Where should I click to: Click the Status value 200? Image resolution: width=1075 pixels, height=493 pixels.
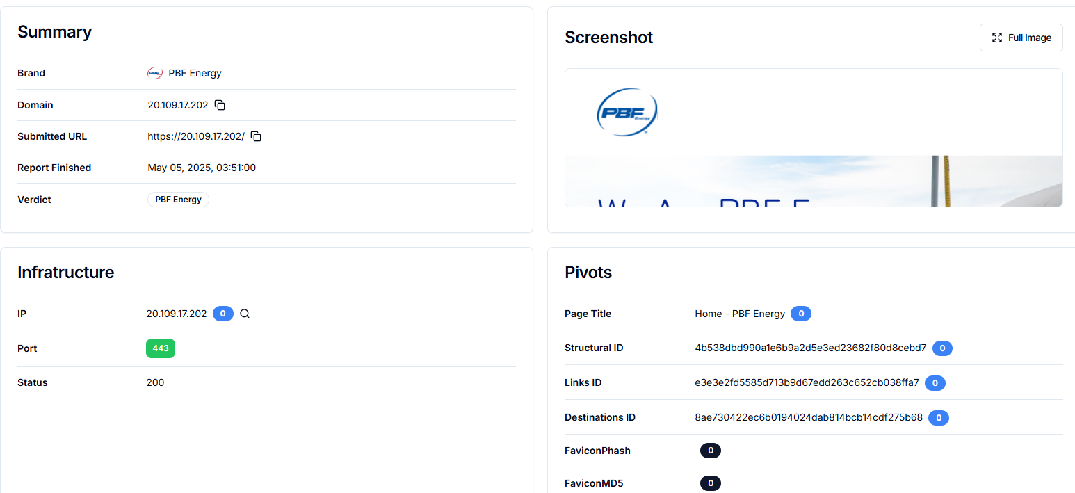[155, 382]
